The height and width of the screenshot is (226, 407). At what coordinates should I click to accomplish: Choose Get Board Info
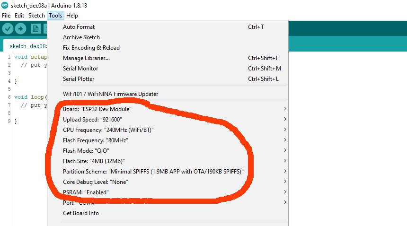pos(168,213)
